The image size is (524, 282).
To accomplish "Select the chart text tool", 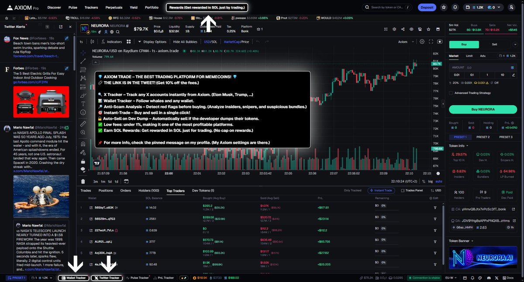I will [x=83, y=103].
